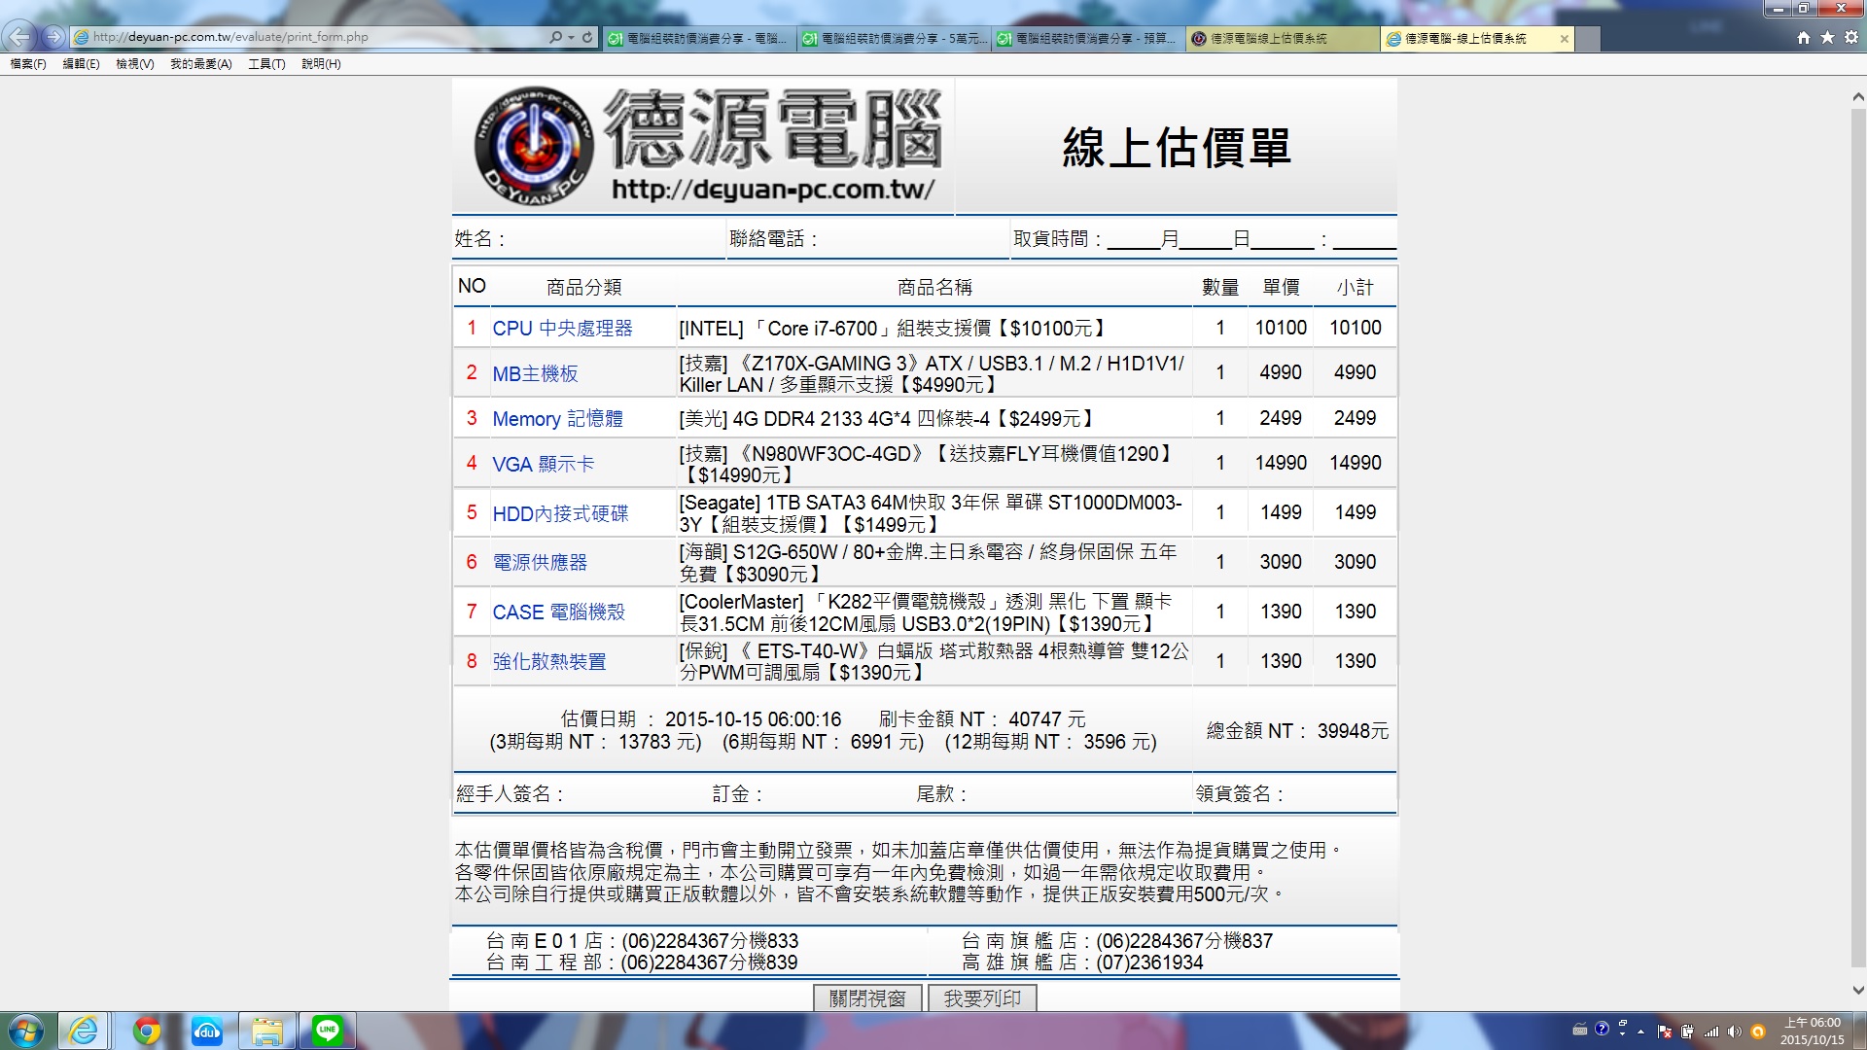Viewport: 1867px width, 1050px height.
Task: Click the page scrollbar up arrow
Action: pyautogui.click(x=1858, y=97)
